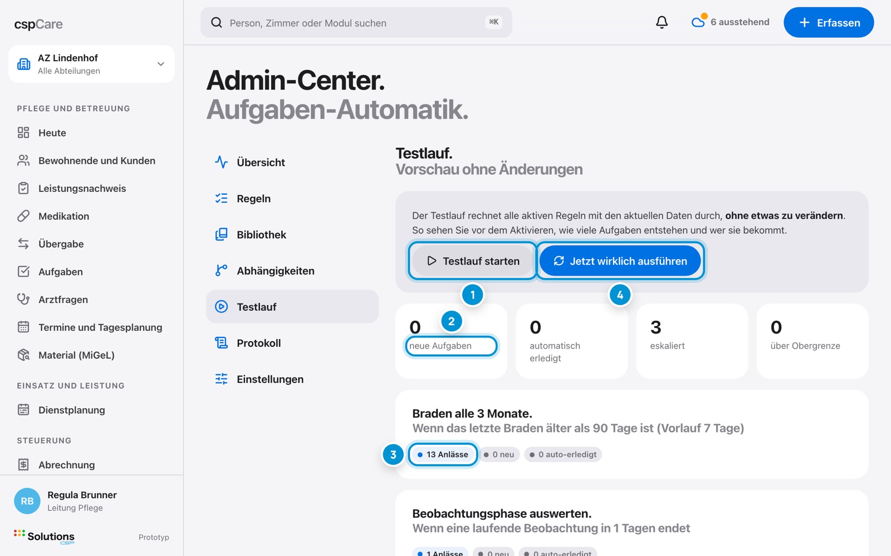Screen dimensions: 891x556
Task: Click Jetzt wirklich ausführen button
Action: [x=620, y=261]
